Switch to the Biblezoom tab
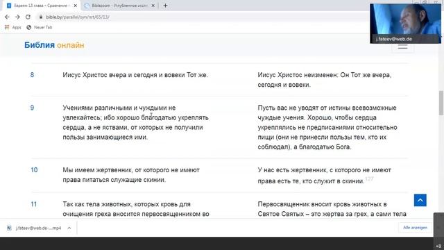 [x=119, y=6]
